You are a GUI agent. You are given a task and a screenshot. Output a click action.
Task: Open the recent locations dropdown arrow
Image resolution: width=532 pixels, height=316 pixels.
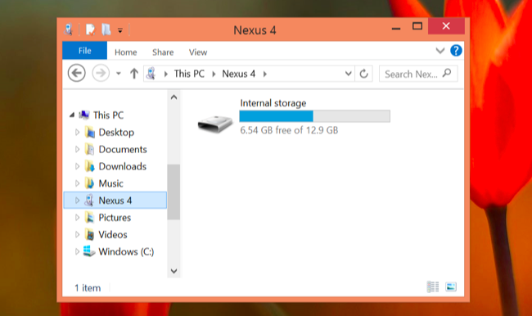pos(119,74)
